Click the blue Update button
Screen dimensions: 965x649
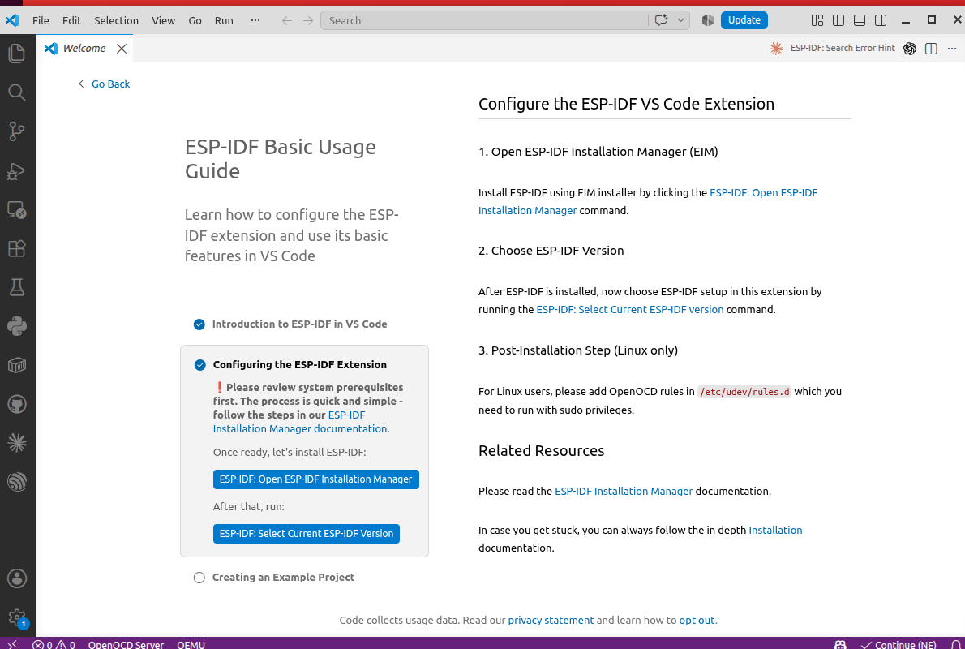tap(744, 20)
